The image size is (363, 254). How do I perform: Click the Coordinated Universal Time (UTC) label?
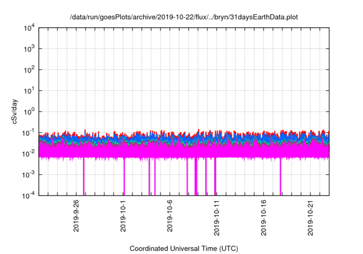coord(184,248)
